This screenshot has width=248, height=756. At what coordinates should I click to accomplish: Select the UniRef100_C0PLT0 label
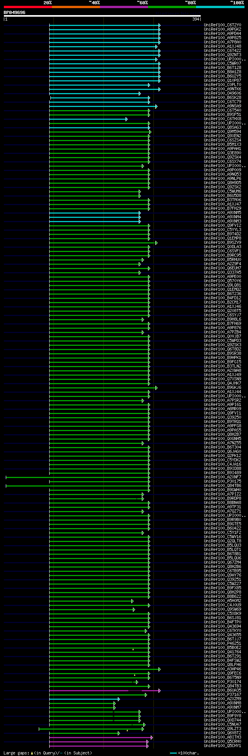(x=222, y=85)
